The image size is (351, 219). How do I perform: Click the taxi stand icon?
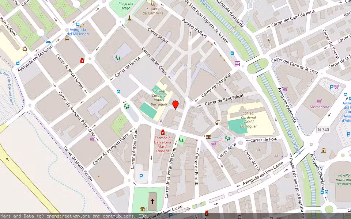[x=67, y=38]
